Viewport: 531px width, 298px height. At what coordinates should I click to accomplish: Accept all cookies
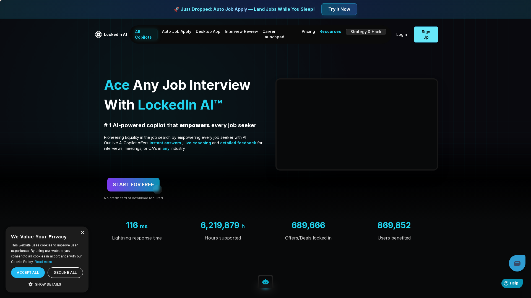28,272
